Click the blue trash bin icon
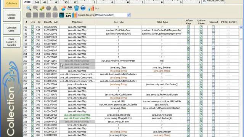The image size is (244, 137). point(76,8)
